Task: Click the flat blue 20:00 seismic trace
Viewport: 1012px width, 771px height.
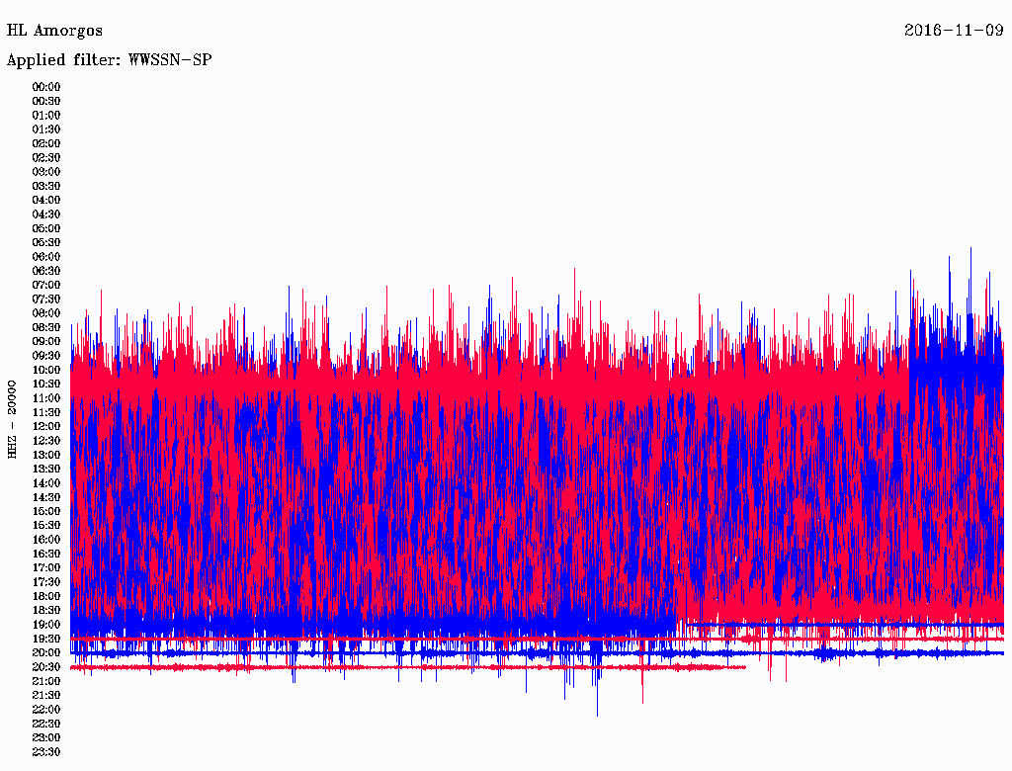Action: click(x=537, y=653)
